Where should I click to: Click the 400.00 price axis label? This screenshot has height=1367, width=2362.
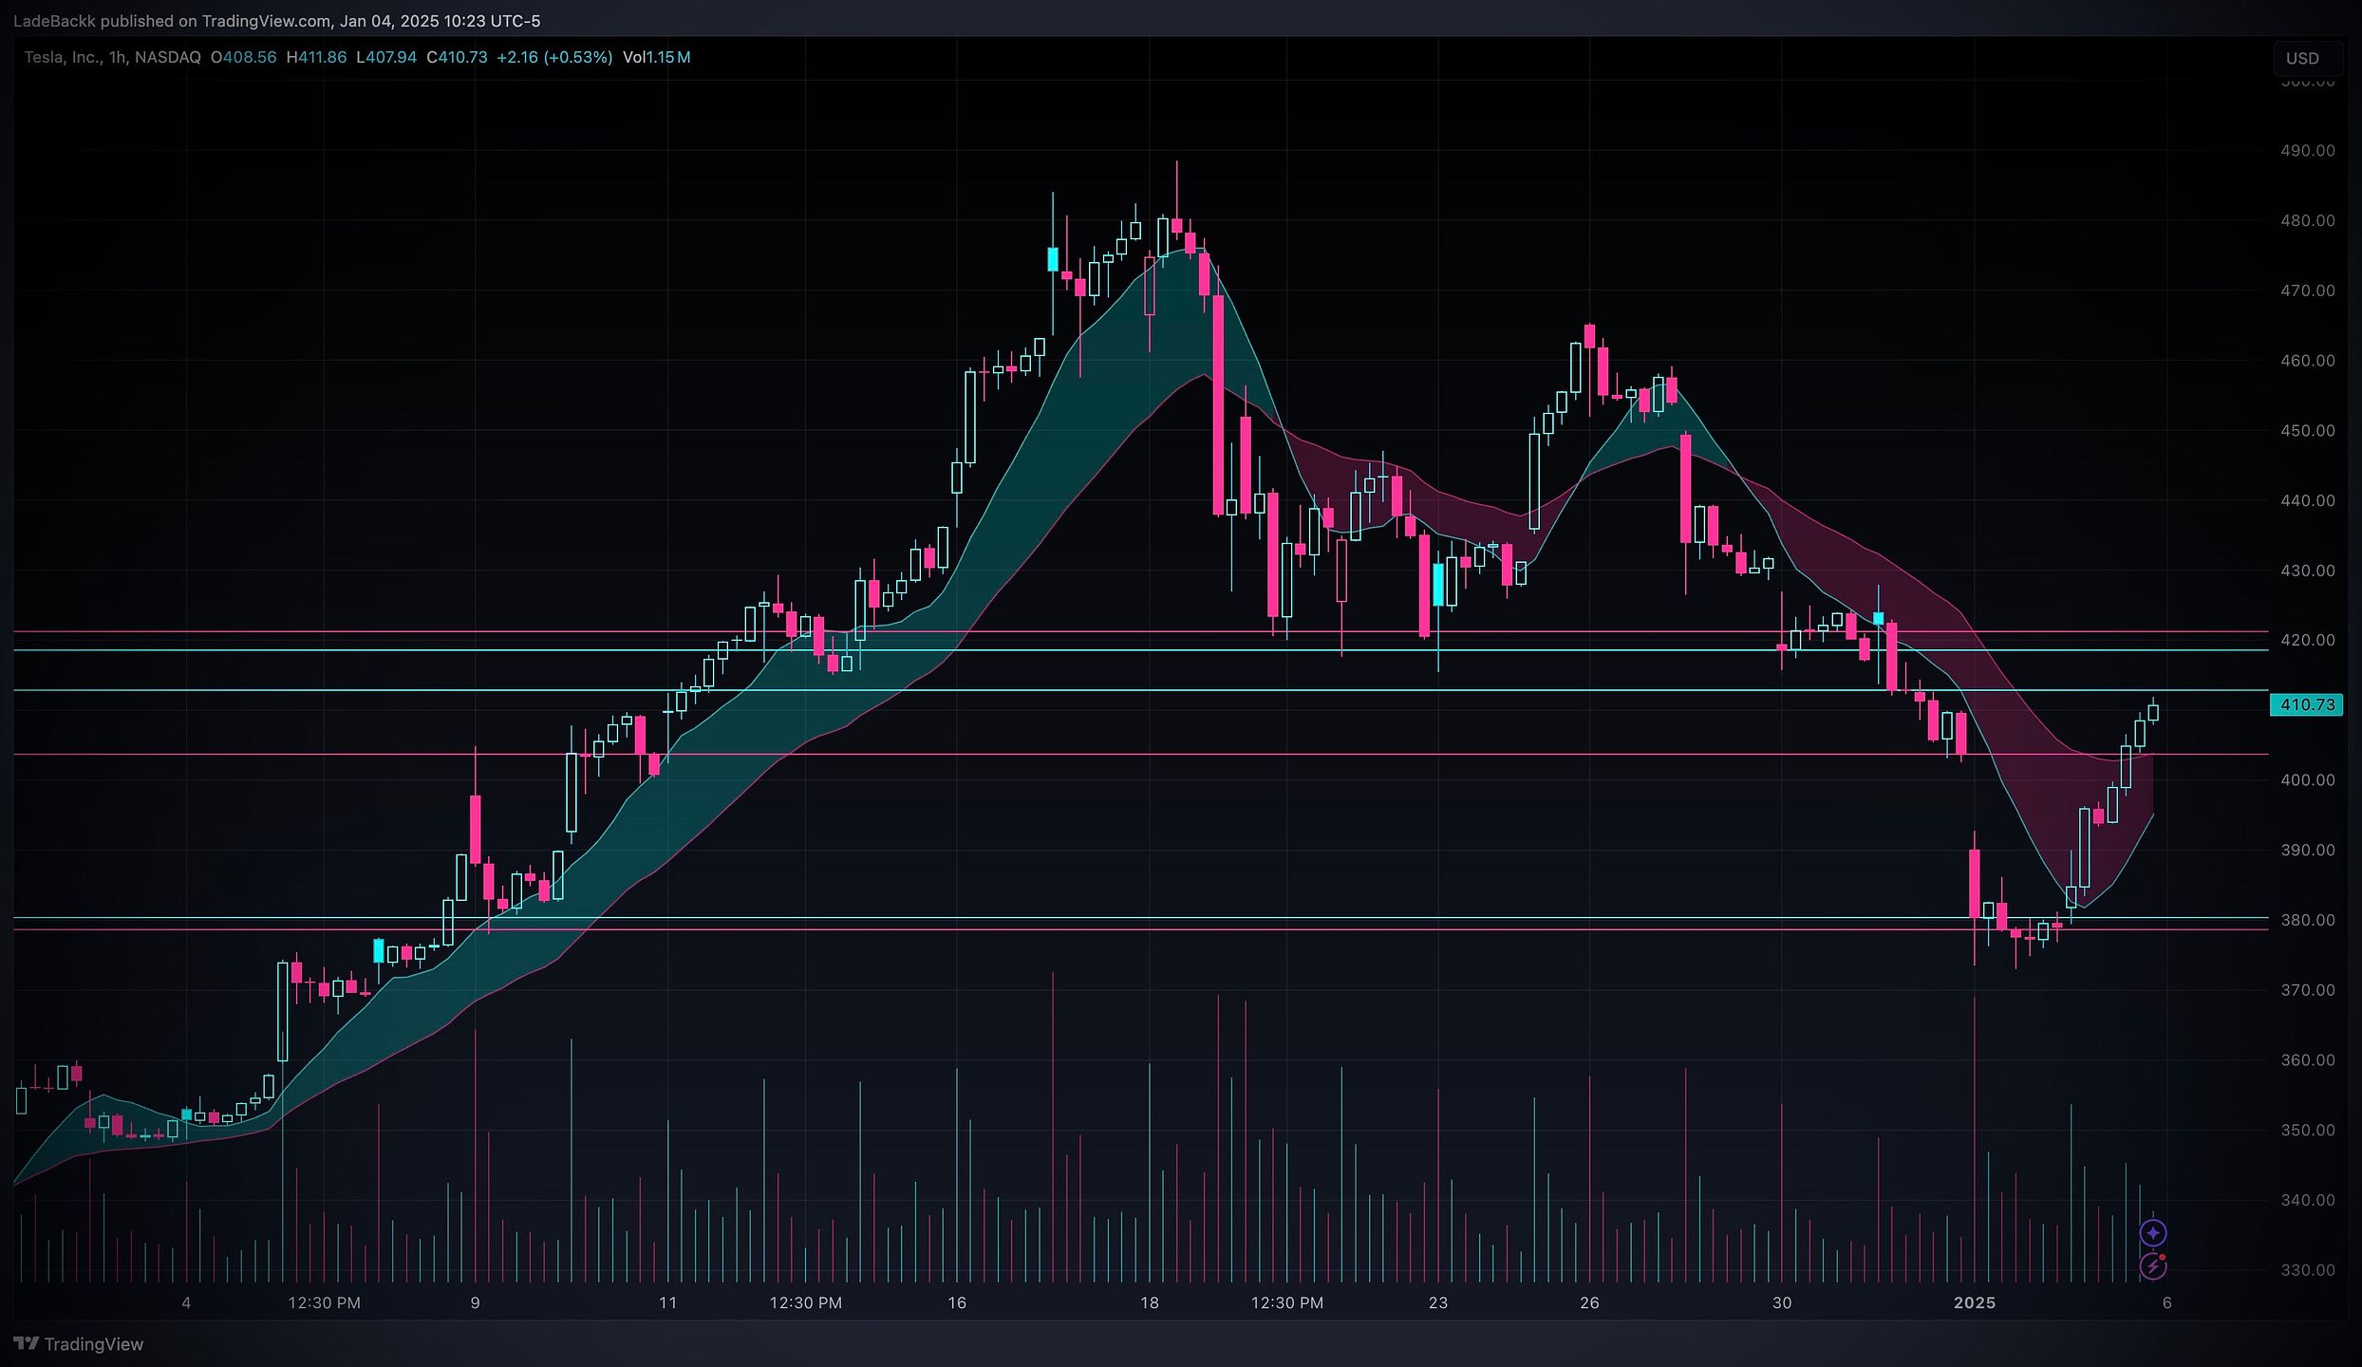2308,780
